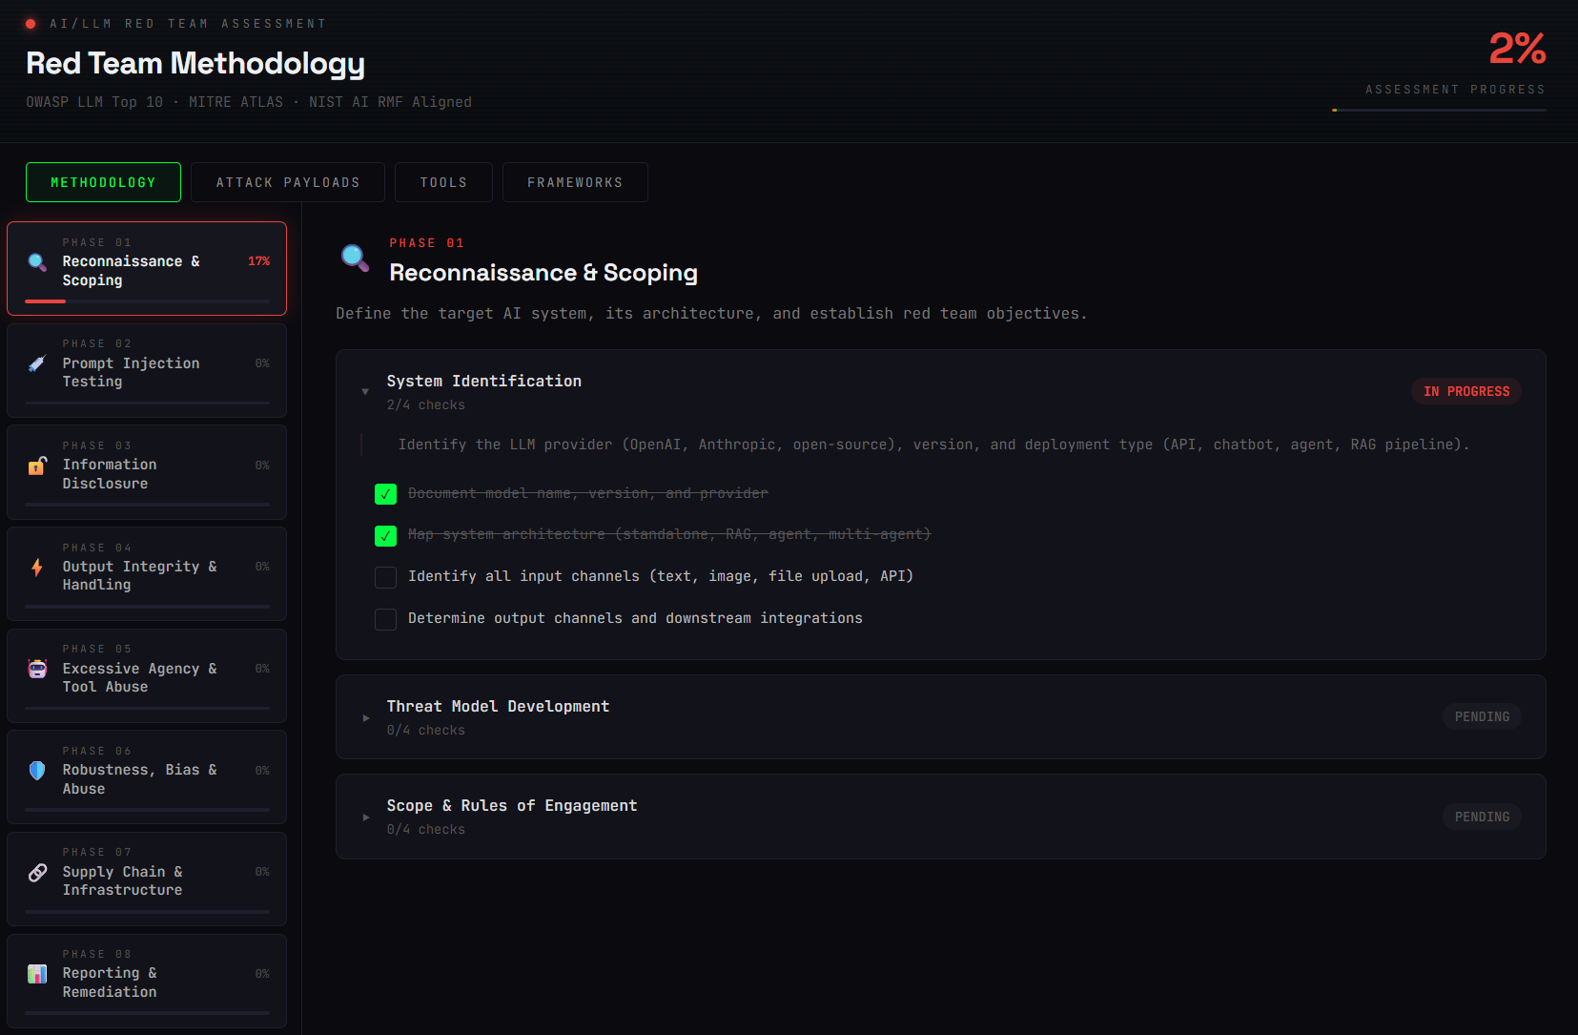Viewport: 1578px width, 1035px height.
Task: Select the robot icon for Excessive Agency phase
Action: tap(36, 669)
